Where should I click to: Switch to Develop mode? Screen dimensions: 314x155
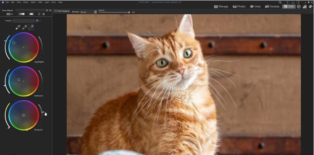pos(272,7)
